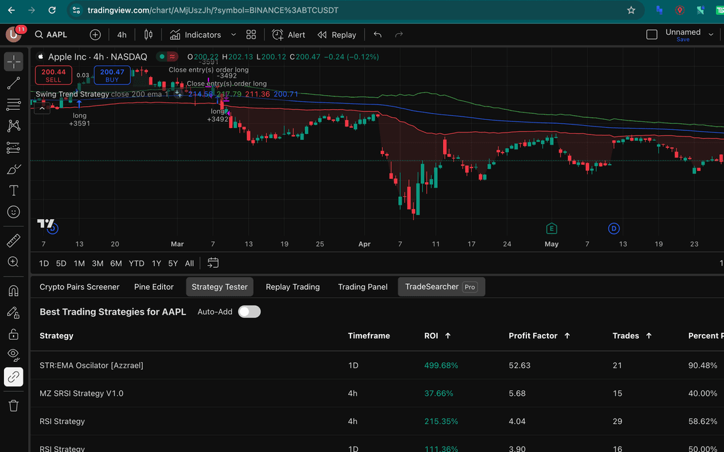Open the Replay Trading tab
Screen dimensions: 724x452
click(293, 287)
